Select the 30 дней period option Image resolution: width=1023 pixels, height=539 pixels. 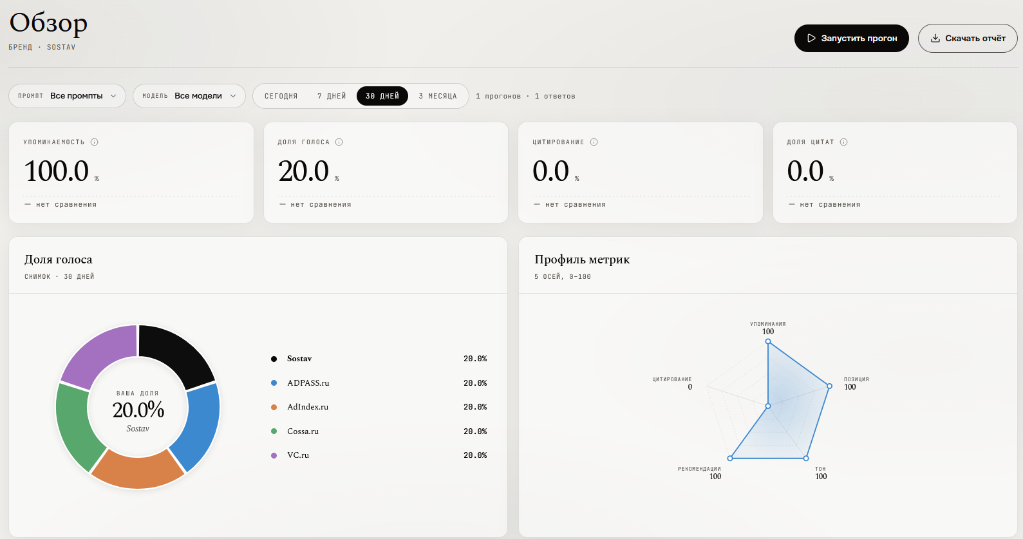382,96
